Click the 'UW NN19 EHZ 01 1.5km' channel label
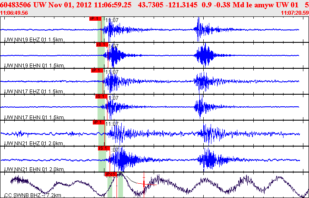 tap(34, 40)
